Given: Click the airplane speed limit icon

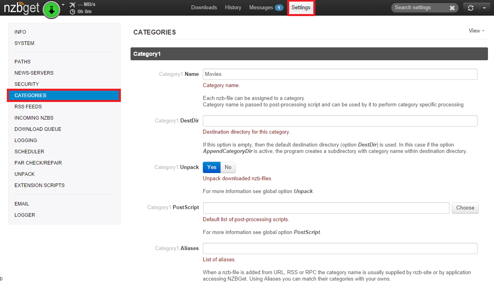Looking at the screenshot, I should (x=72, y=5).
